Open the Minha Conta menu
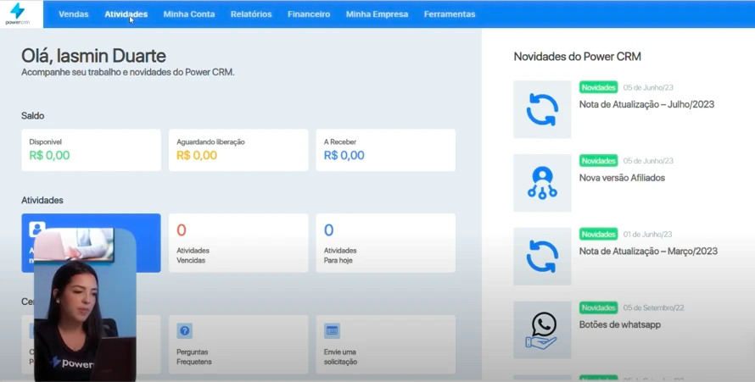The width and height of the screenshot is (755, 382). pos(188,14)
